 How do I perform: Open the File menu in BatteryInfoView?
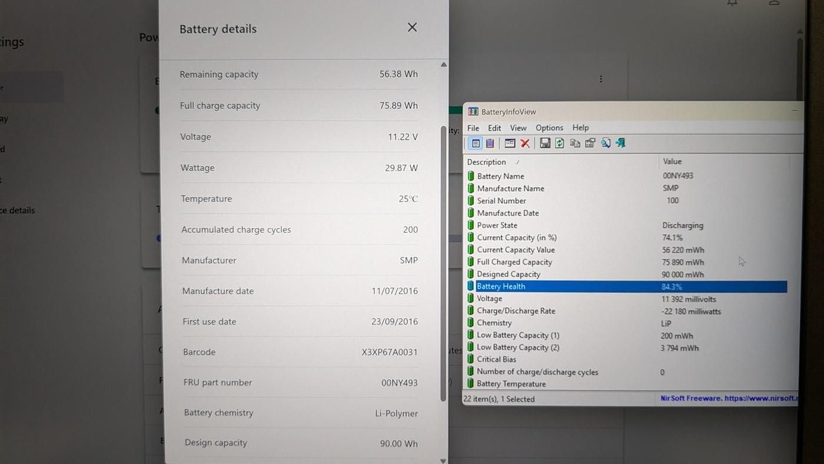click(473, 128)
